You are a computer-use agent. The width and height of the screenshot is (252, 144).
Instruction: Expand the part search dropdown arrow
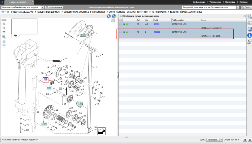click(x=238, y=7)
